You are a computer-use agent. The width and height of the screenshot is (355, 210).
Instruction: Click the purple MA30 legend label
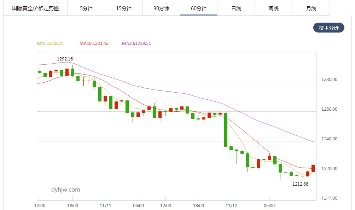pos(136,43)
